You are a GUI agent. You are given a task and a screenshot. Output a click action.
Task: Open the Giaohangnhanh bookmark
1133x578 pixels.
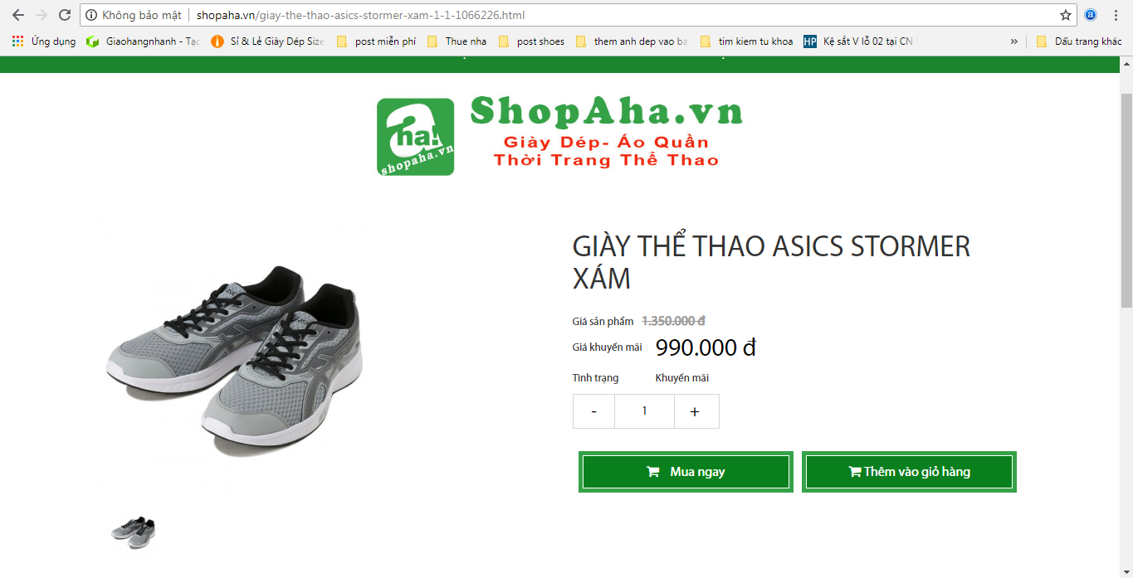(143, 41)
